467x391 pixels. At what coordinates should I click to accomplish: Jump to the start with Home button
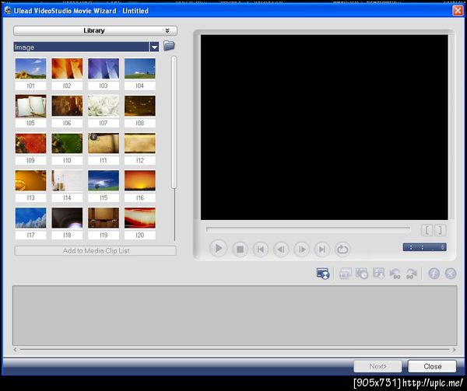coord(261,250)
